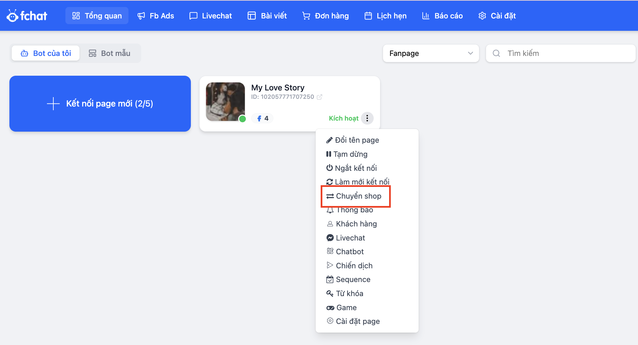Switch to the Bot mẫu tab
638x345 pixels.
coord(109,53)
